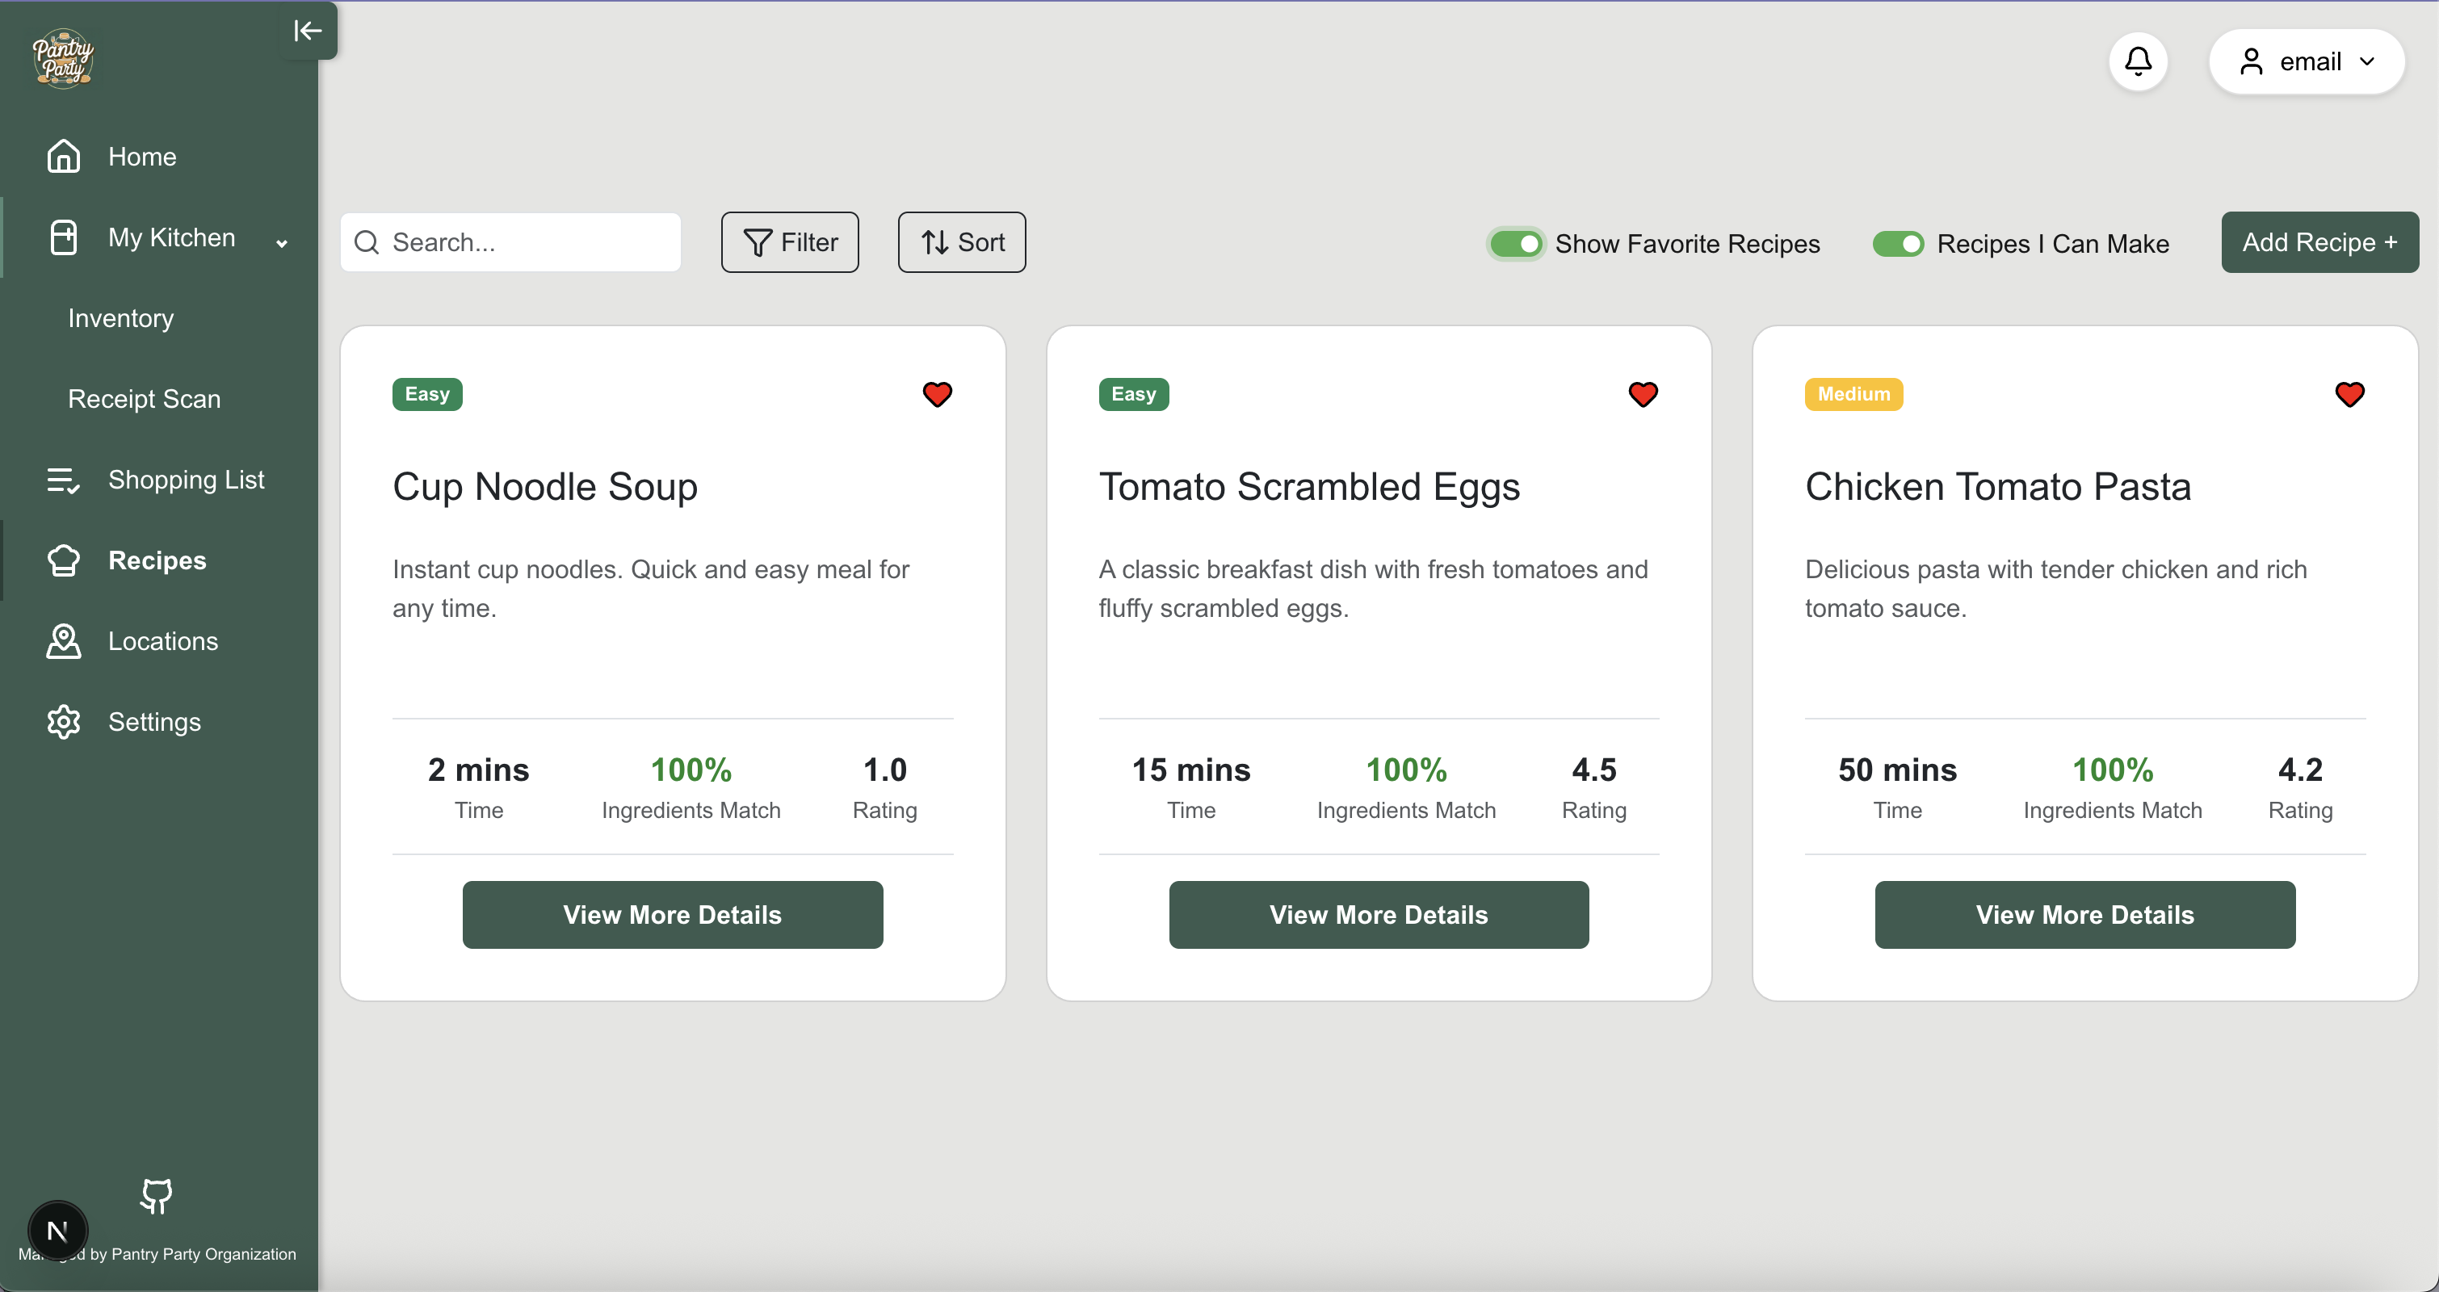The width and height of the screenshot is (2439, 1292).
Task: Click Add Recipe + button
Action: point(2319,242)
